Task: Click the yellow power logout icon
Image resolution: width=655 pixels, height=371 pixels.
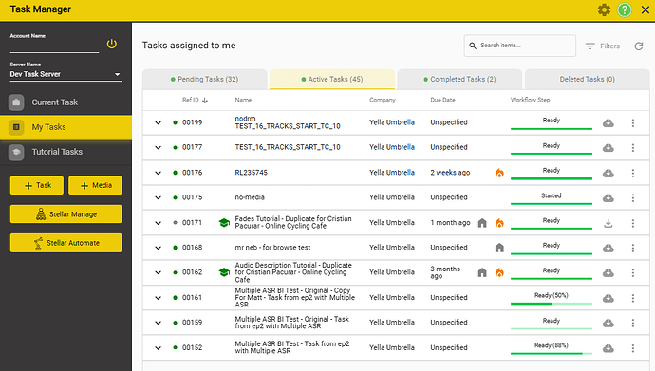Action: 111,44
